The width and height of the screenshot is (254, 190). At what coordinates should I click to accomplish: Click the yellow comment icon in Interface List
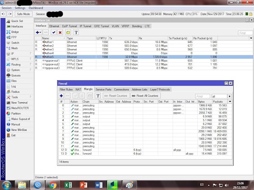click(x=68, y=33)
